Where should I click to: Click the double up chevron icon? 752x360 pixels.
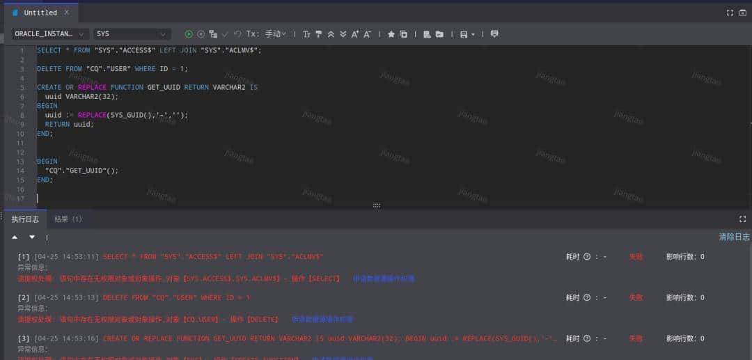pyautogui.click(x=331, y=34)
